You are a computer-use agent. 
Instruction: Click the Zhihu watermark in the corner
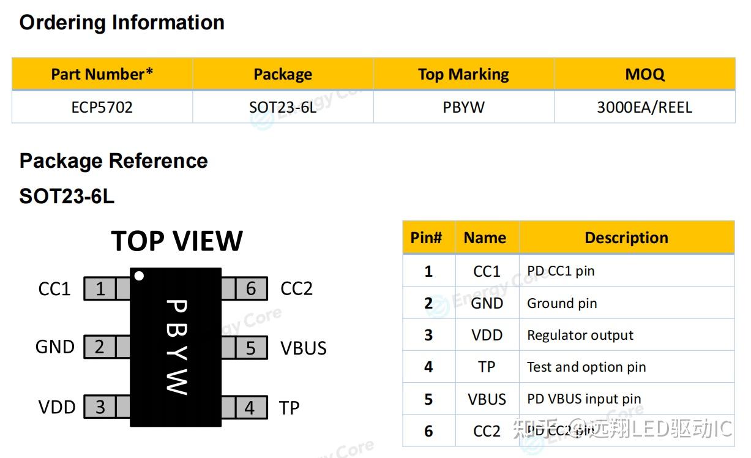[x=623, y=429]
